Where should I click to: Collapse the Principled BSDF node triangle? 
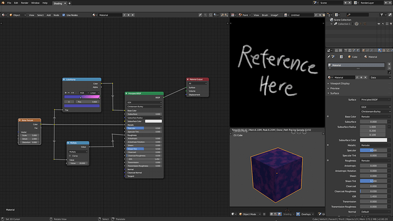pyautogui.click(x=126, y=93)
